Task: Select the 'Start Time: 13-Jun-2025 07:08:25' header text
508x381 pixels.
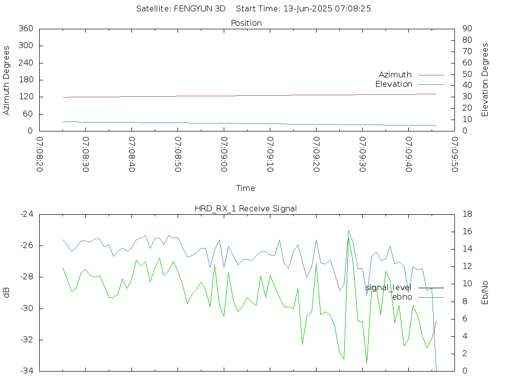Action: pyautogui.click(x=304, y=9)
